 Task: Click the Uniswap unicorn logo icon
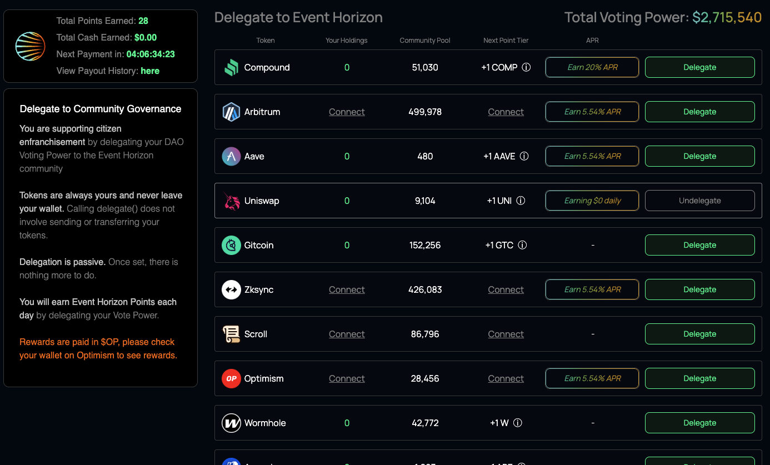point(231,201)
